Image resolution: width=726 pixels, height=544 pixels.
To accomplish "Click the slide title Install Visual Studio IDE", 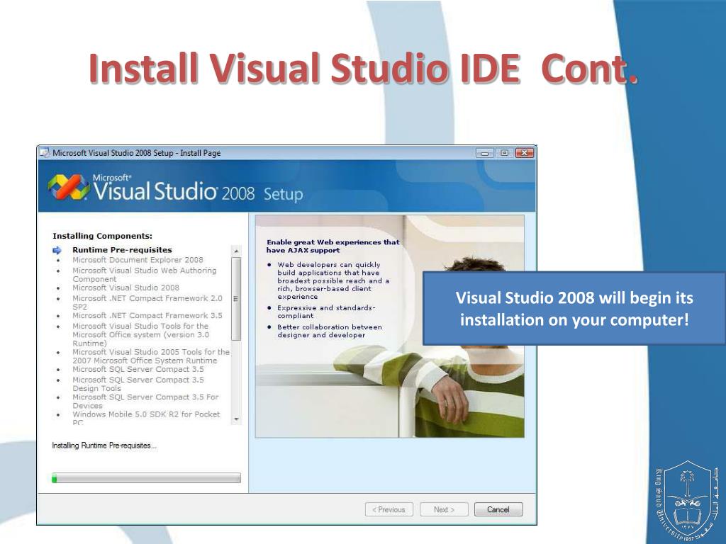I will click(x=363, y=69).
